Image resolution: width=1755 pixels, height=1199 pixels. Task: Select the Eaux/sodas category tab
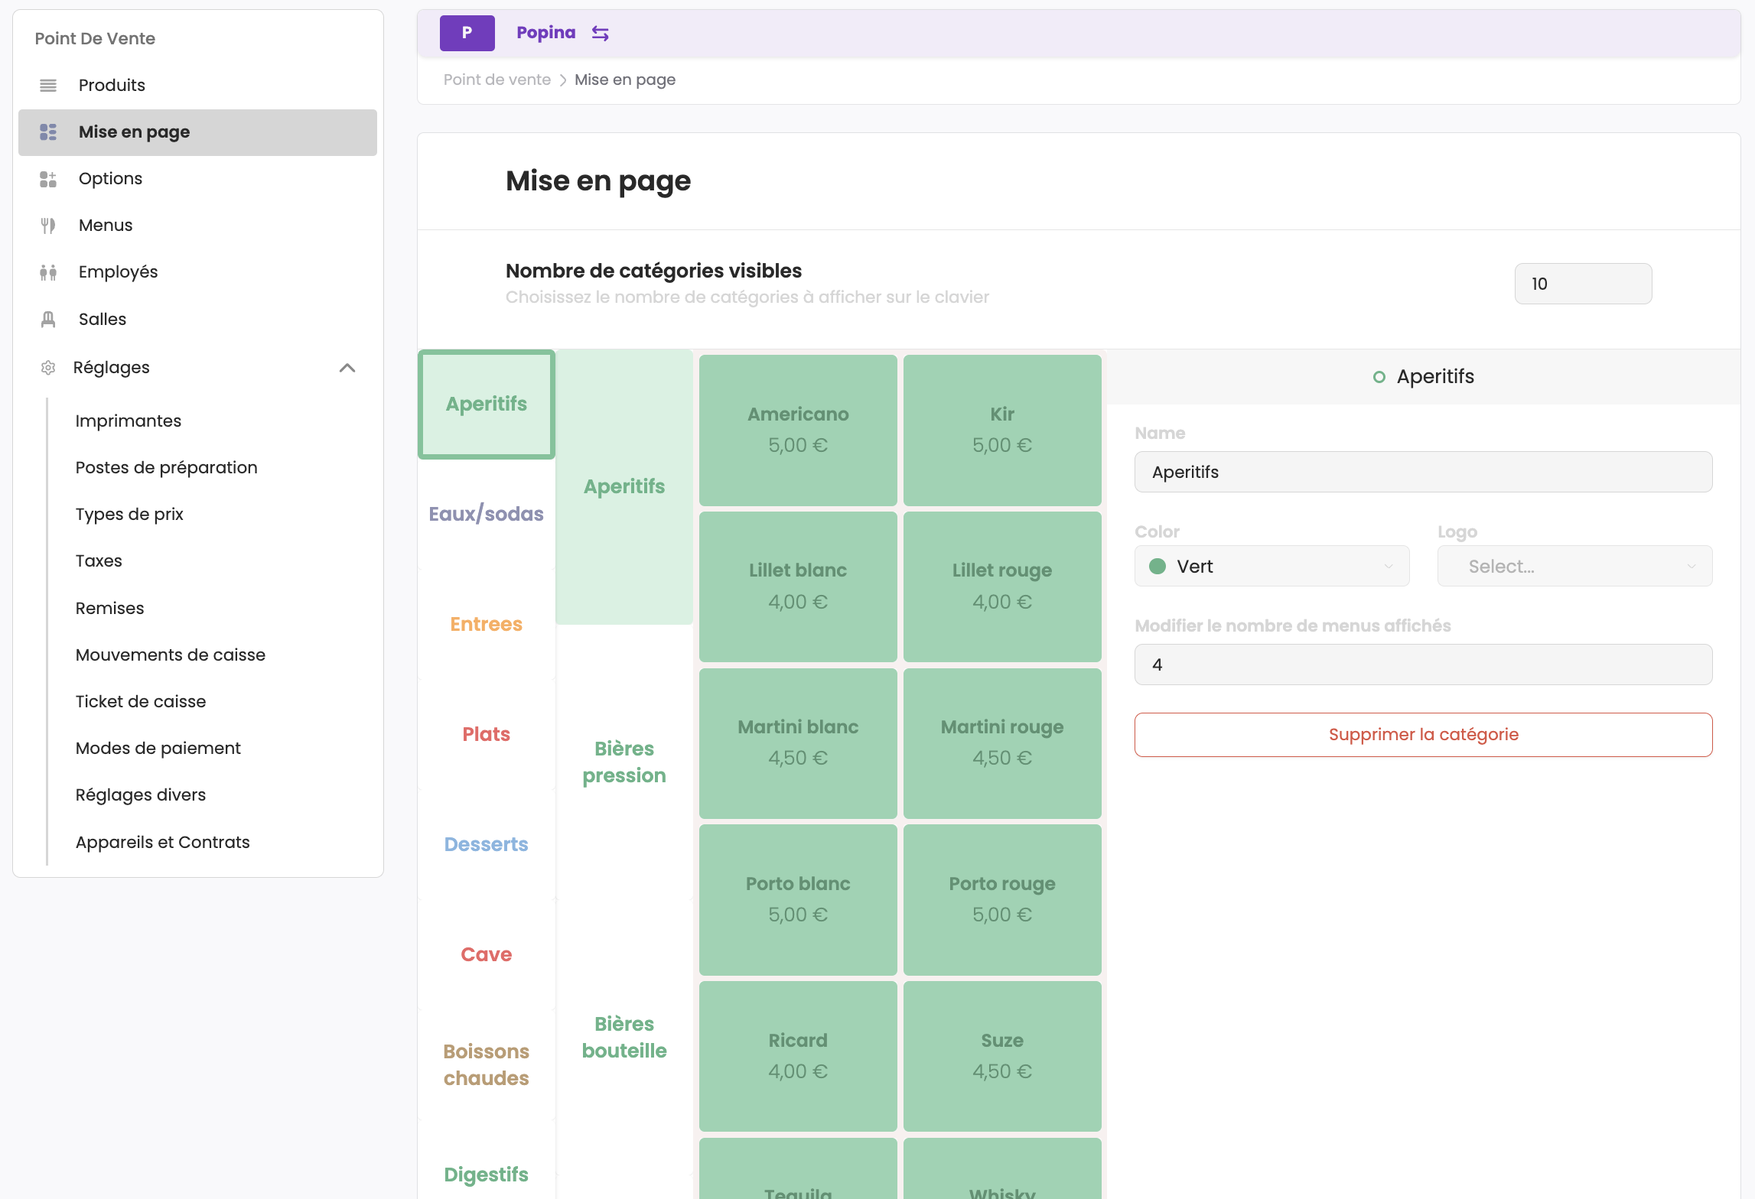486,514
